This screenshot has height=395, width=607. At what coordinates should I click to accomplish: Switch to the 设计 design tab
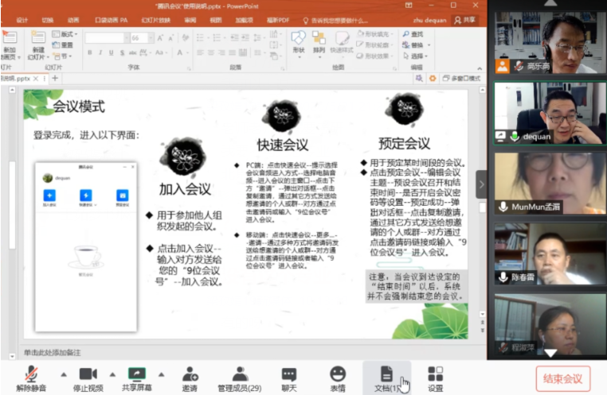[22, 20]
